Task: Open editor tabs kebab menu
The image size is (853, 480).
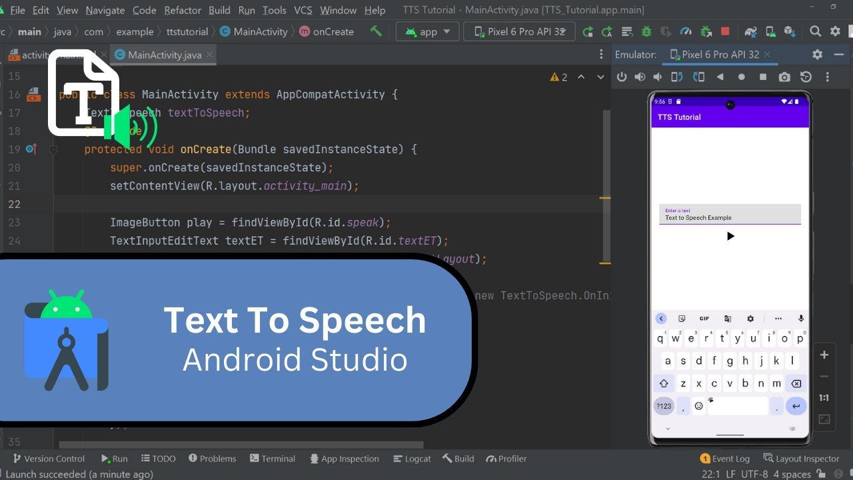Action: point(601,55)
